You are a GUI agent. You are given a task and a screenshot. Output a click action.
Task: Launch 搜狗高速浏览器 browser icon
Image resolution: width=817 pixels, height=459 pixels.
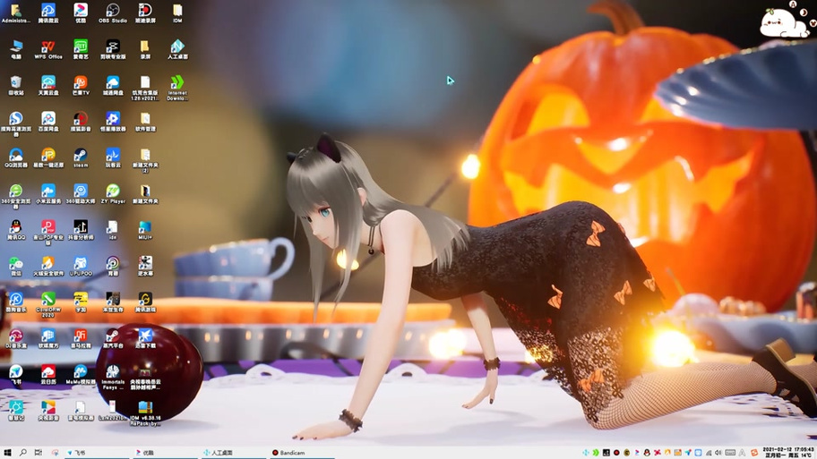coord(15,123)
